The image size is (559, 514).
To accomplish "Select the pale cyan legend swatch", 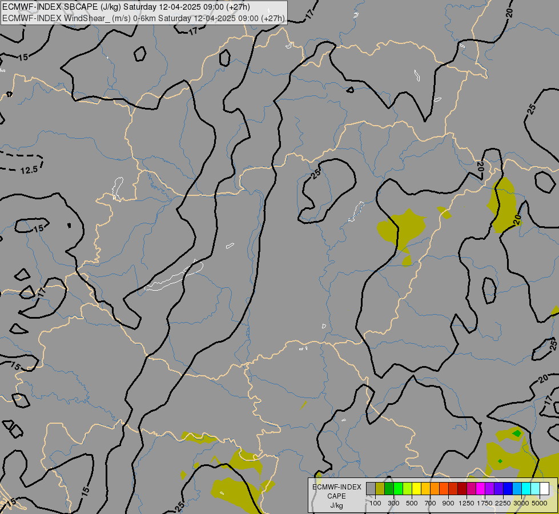I will click(x=536, y=488).
